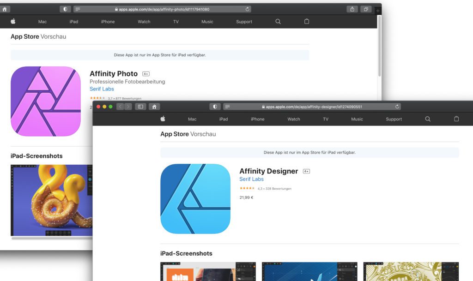Click the forward navigation arrow
Image resolution: width=473 pixels, height=281 pixels.
[x=129, y=106]
